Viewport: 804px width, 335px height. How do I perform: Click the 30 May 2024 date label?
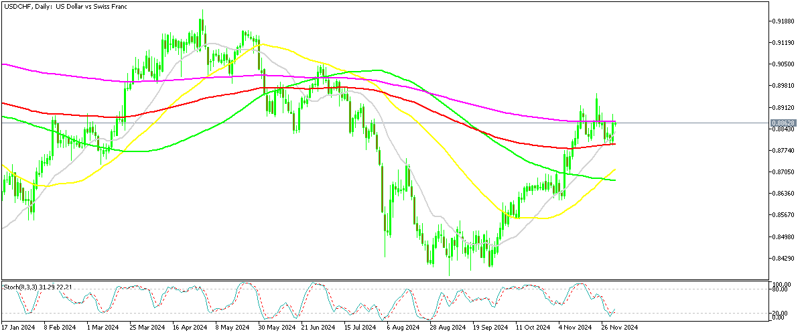pyautogui.click(x=275, y=328)
